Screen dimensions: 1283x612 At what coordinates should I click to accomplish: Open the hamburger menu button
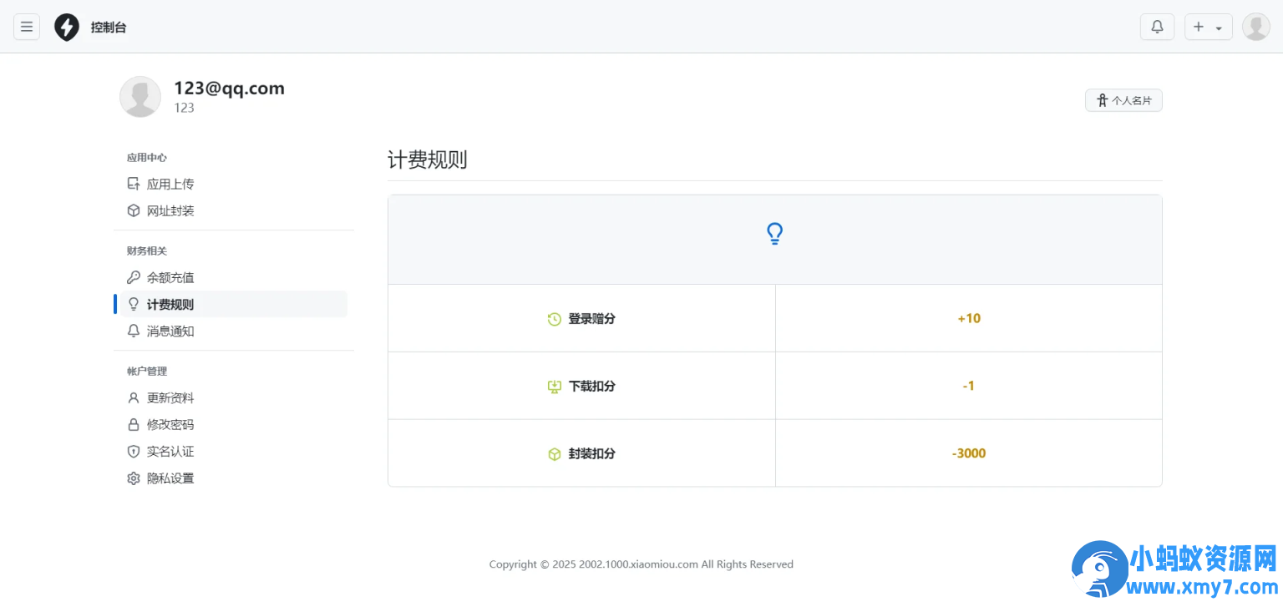click(x=27, y=27)
